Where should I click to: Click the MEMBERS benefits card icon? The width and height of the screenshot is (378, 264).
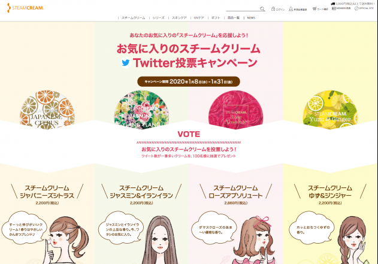(x=334, y=8)
